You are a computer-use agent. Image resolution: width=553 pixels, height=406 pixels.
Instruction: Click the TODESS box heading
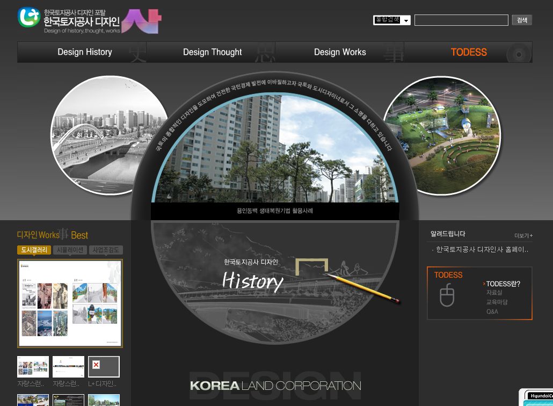pos(448,275)
